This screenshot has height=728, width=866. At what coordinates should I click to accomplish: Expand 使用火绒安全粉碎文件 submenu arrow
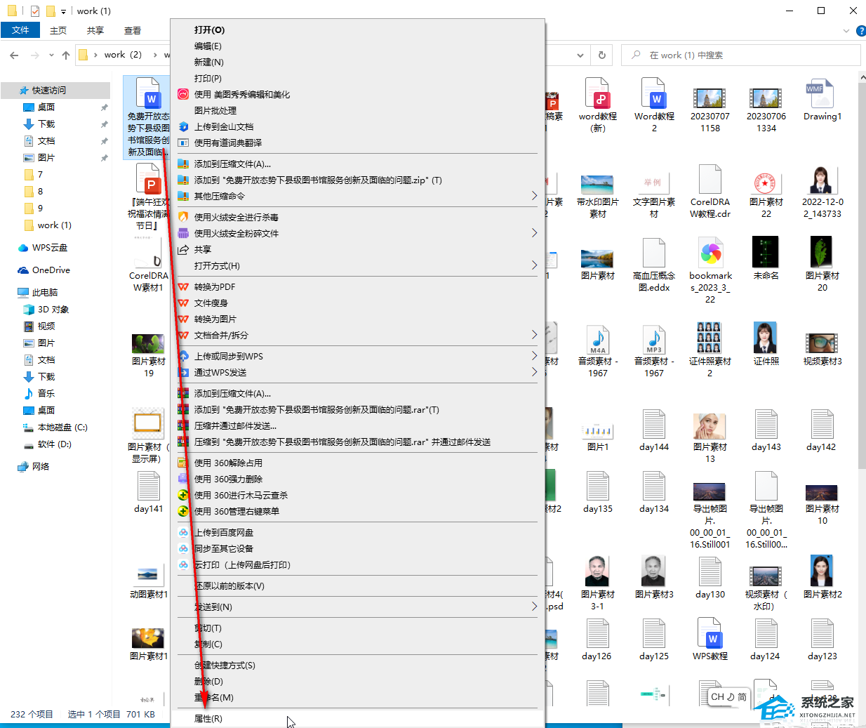[x=534, y=233]
